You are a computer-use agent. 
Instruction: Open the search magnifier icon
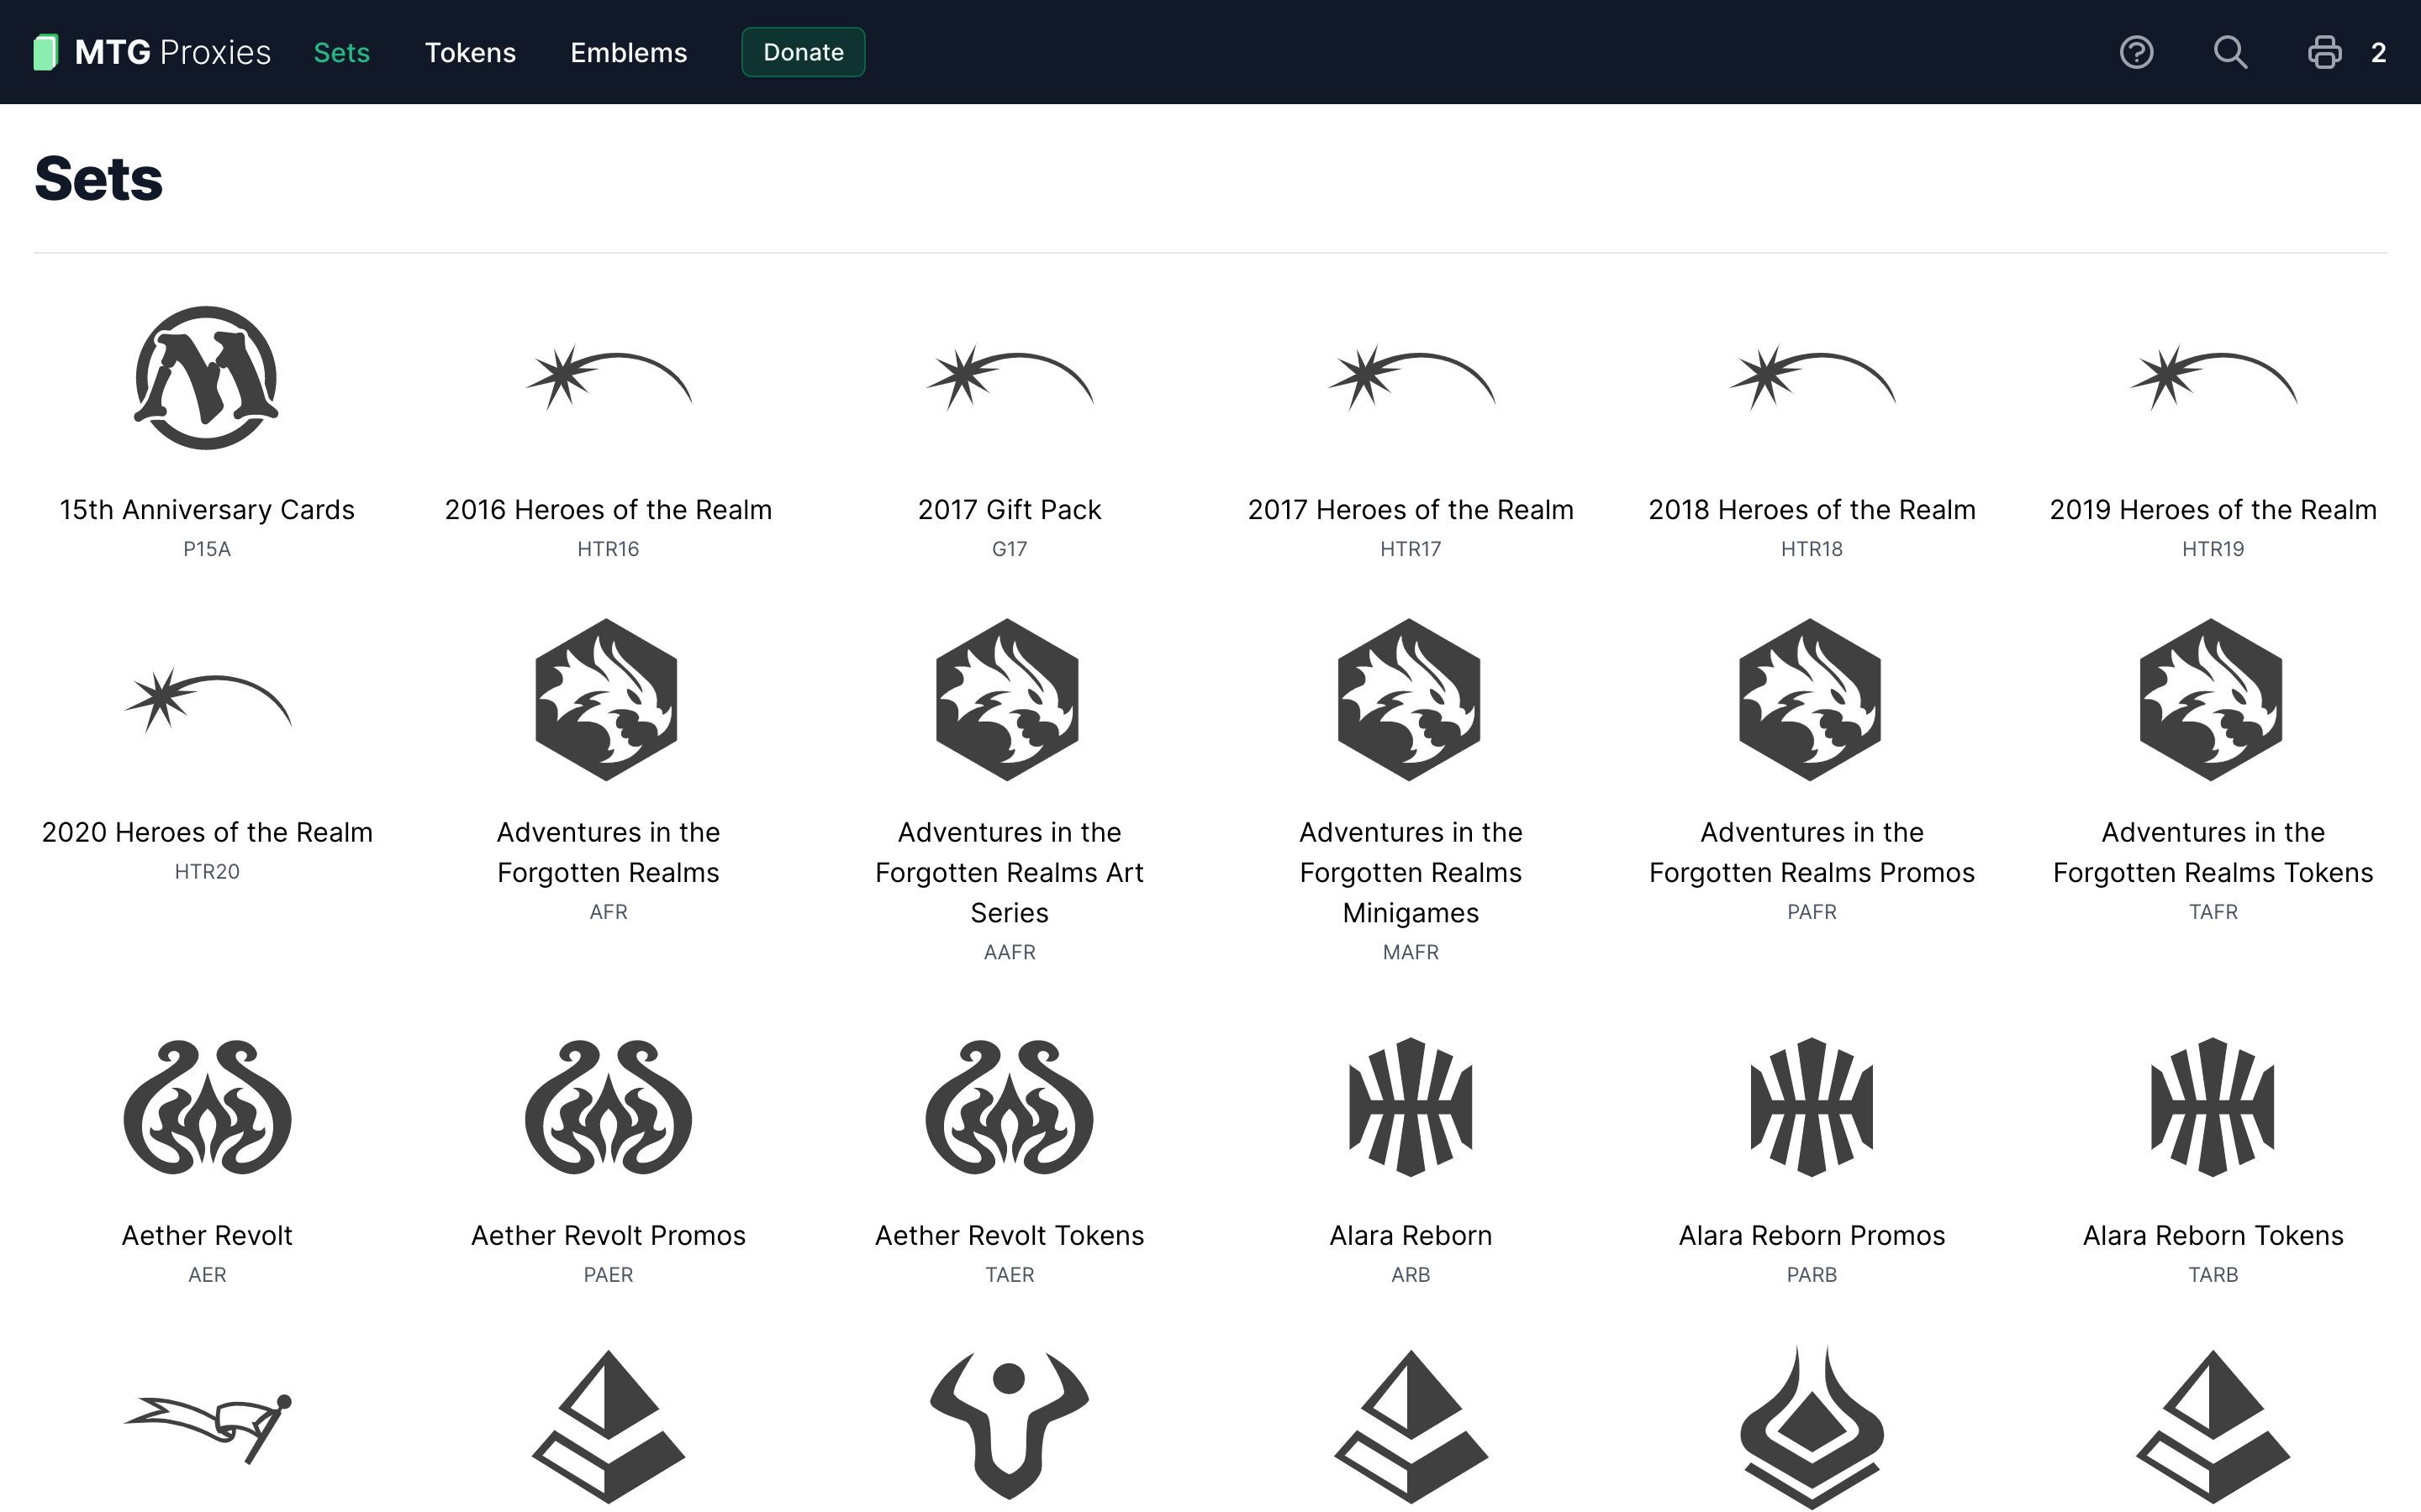tap(2230, 52)
